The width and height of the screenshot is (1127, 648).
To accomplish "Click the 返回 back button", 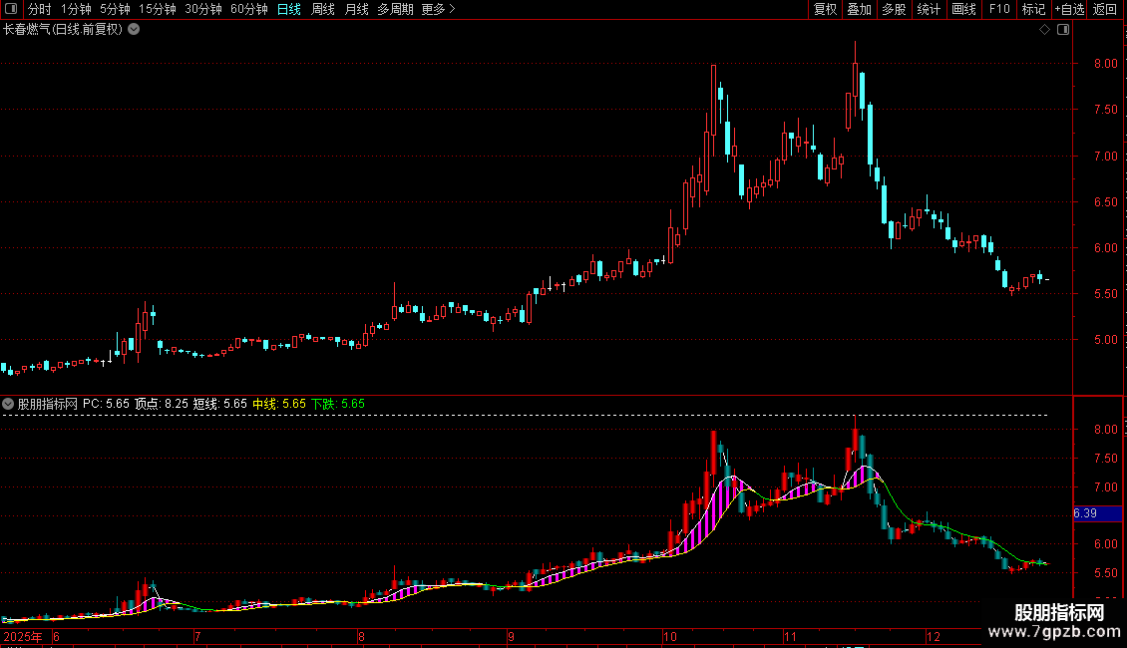I will [x=1105, y=9].
